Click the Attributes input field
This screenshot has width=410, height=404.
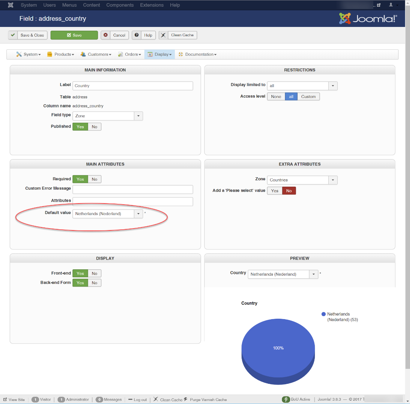point(133,202)
